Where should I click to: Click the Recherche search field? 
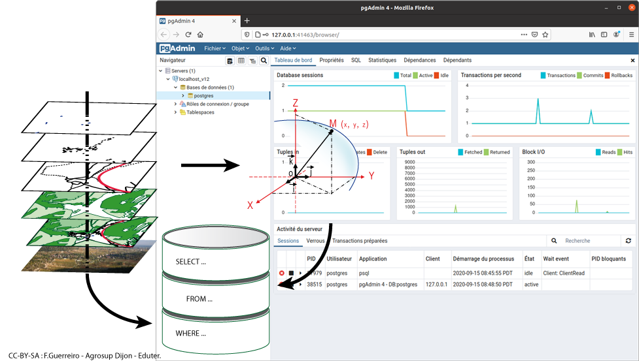[589, 241]
